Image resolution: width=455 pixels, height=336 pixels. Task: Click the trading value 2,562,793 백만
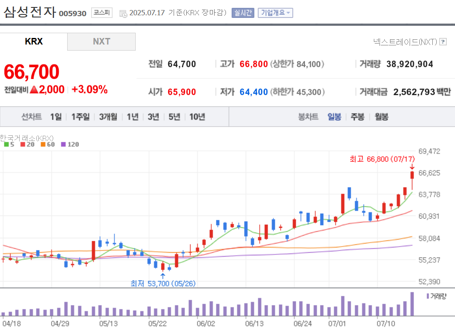[x=422, y=92]
